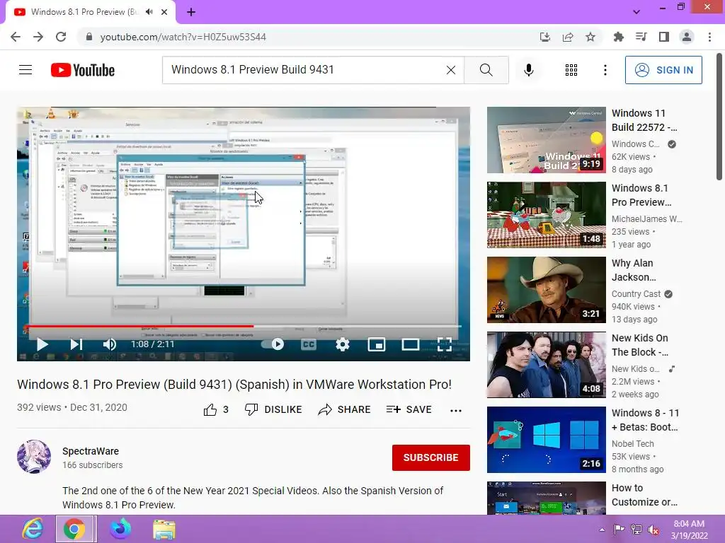Bookmark this tab with the star
725x543 pixels.
click(x=590, y=37)
